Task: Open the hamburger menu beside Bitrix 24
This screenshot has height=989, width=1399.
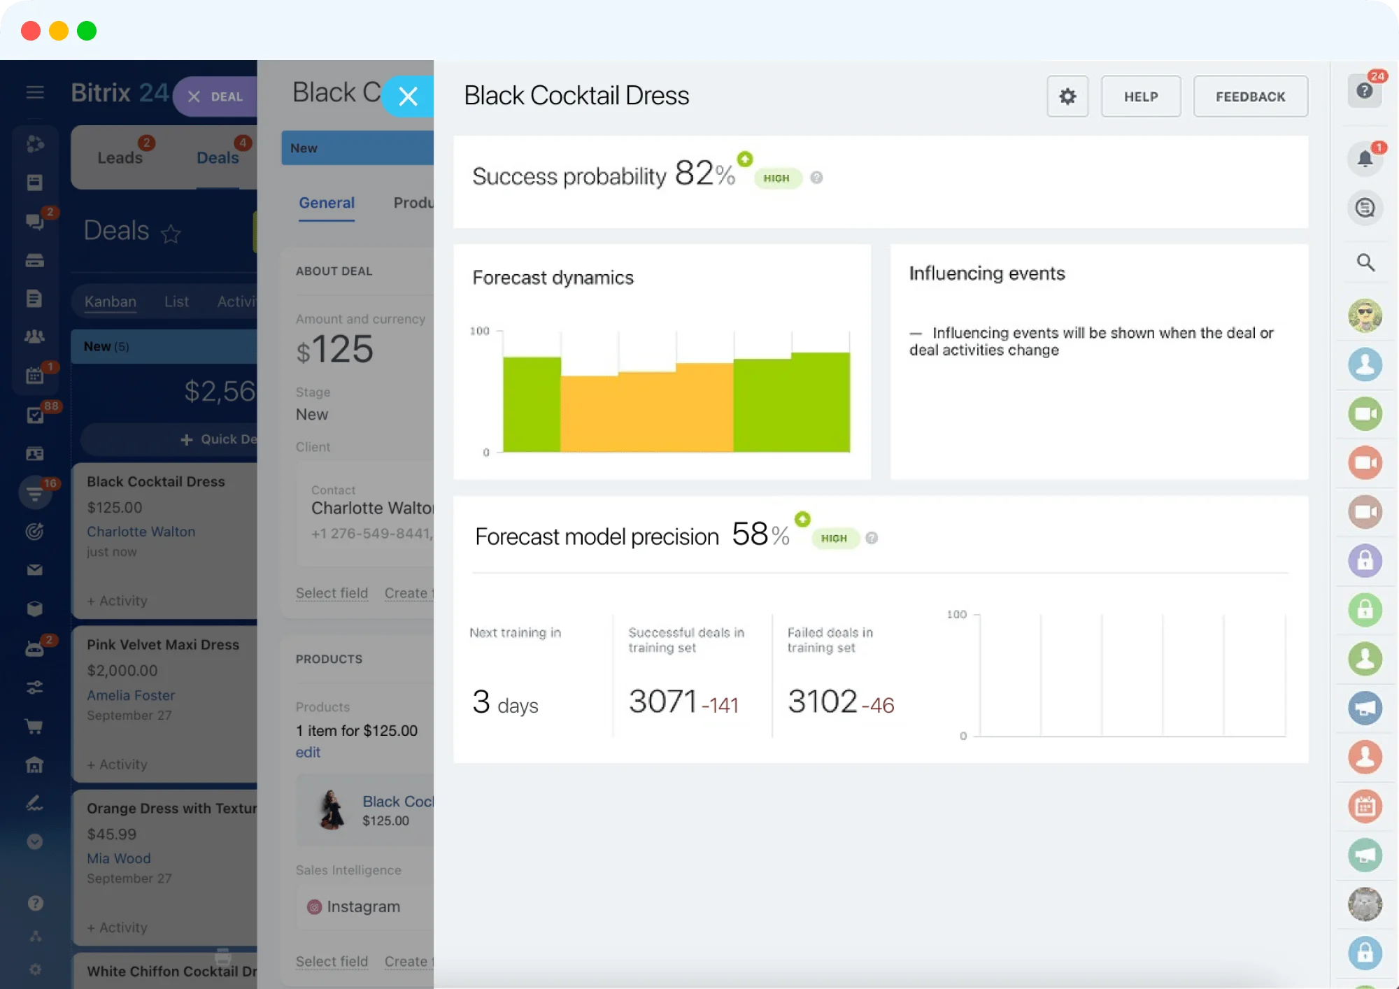Action: [x=35, y=92]
